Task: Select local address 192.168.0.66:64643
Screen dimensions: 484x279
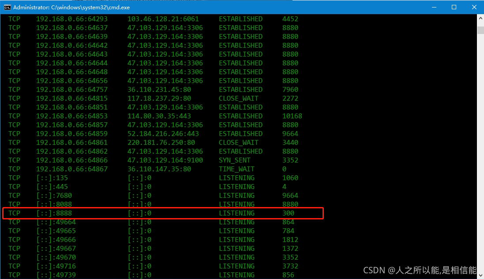Action: (72, 54)
